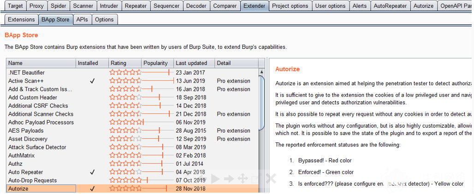Switch to the Comparer tab

tap(225, 6)
